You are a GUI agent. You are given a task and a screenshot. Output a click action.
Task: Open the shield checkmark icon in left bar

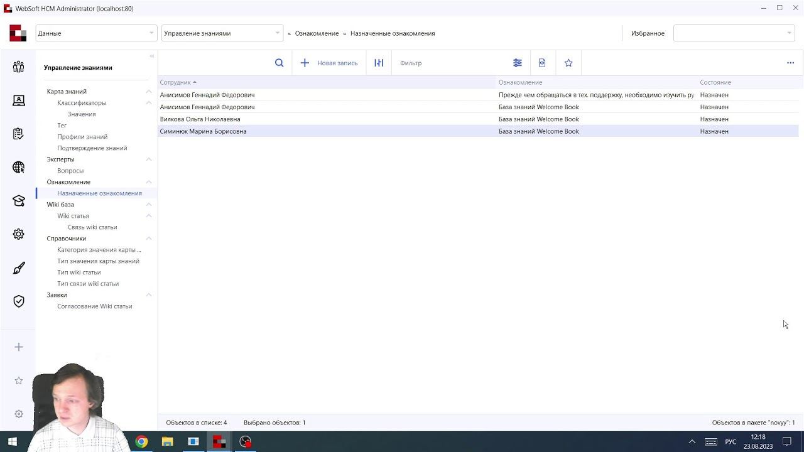pos(19,301)
